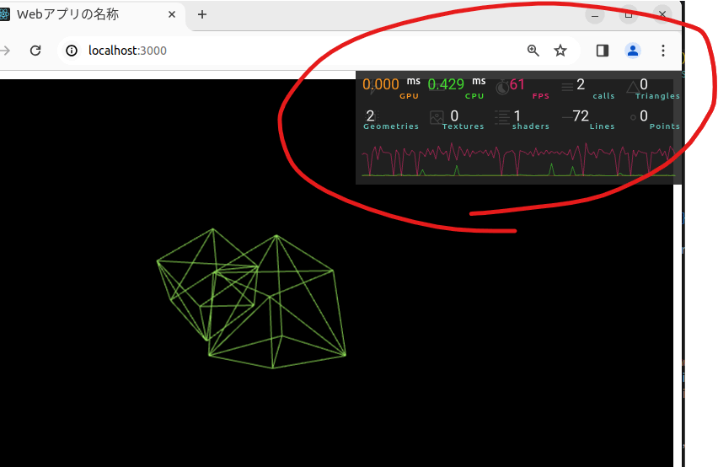Screen dimensions: 718x467
Task: Open the user profile menu
Action: pos(632,51)
